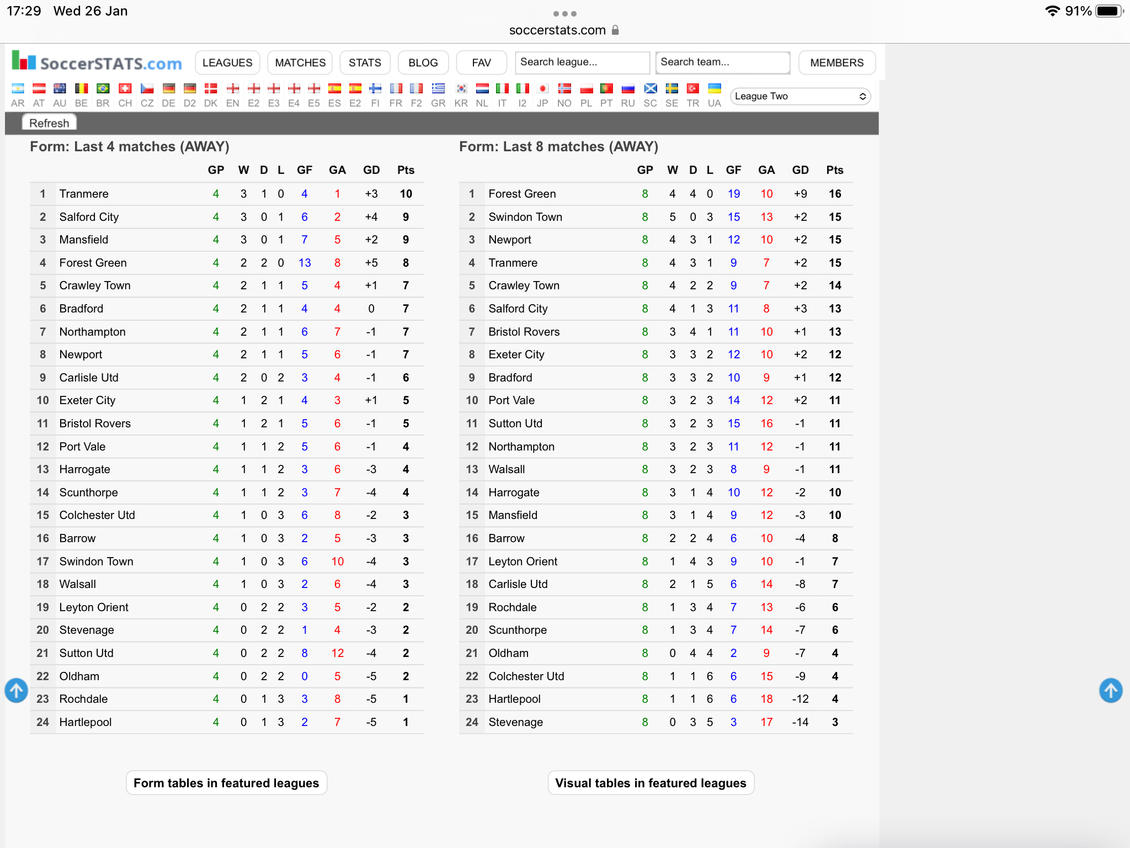This screenshot has height=848, width=1130.
Task: Select the Switzerland (CH) flag
Action: 125,88
